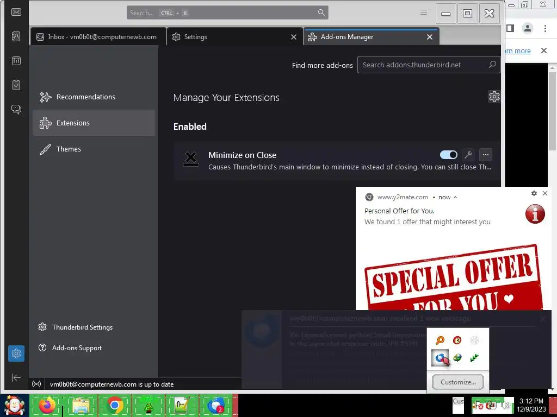Viewport: 557px width, 417px height.
Task: Click the magnifier in the top search bar
Action: coord(321,13)
